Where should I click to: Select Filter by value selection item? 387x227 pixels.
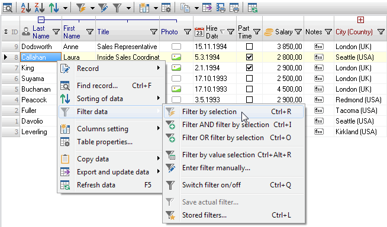tap(234, 155)
